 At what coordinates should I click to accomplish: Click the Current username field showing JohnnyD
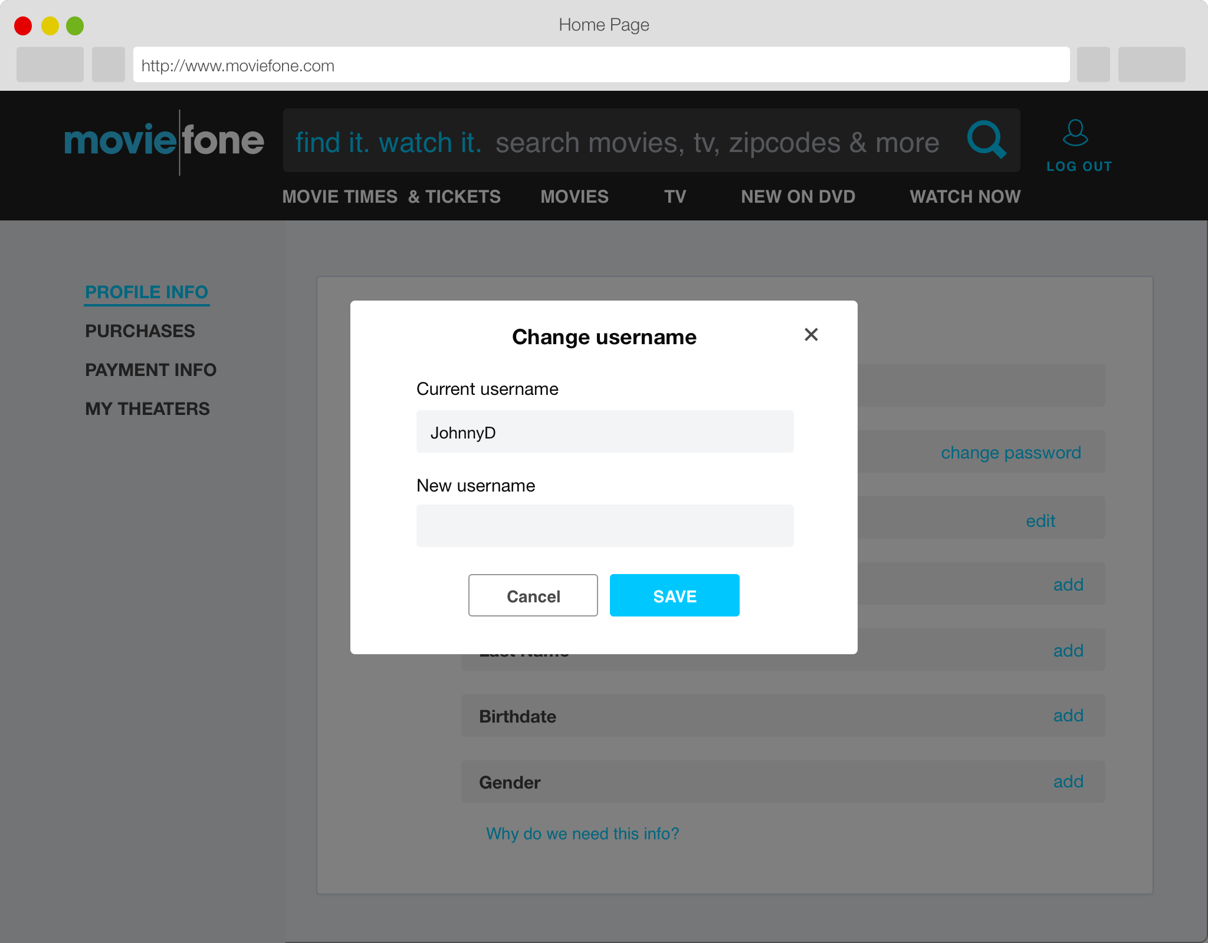(x=605, y=432)
